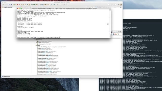Minimize the Outline view panel

coord(119,7)
